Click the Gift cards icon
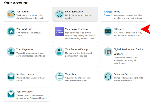Screen dimensions: 152x108 point(108,32)
